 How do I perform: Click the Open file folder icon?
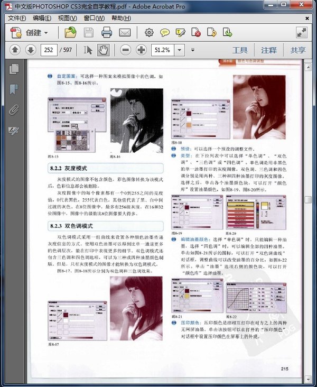(x=70, y=32)
